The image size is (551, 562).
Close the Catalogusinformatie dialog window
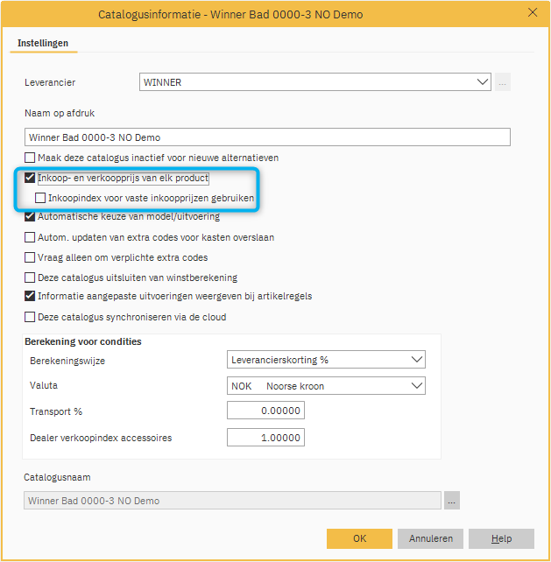[532, 13]
